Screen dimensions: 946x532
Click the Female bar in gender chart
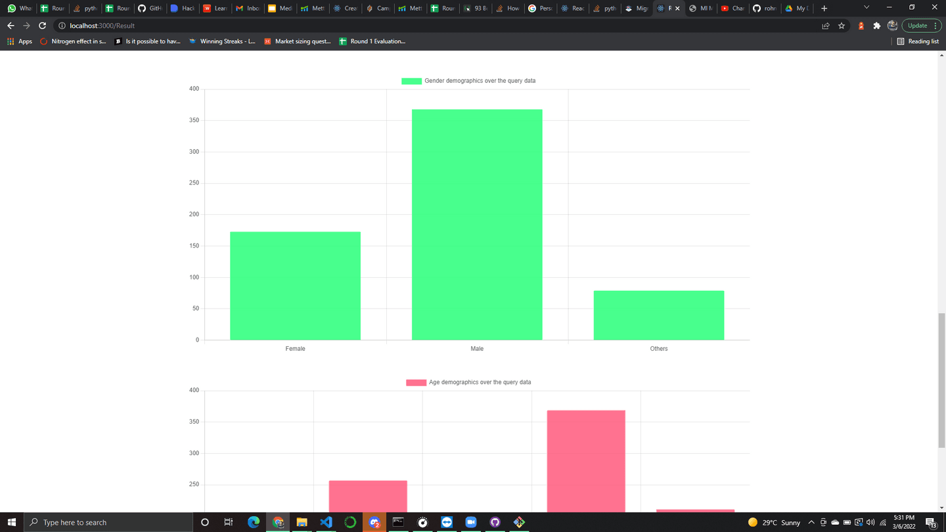coord(295,286)
